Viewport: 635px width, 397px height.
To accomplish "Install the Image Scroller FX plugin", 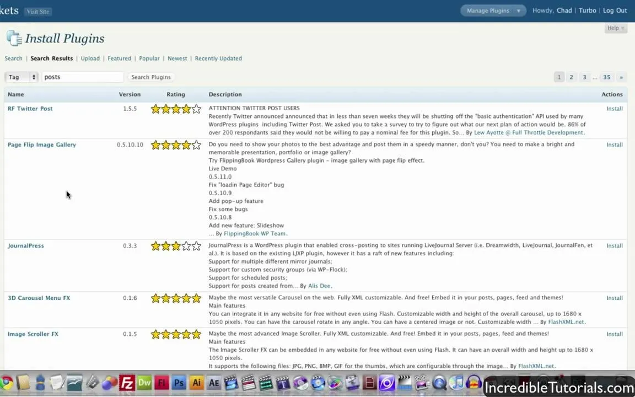I will pyautogui.click(x=615, y=334).
